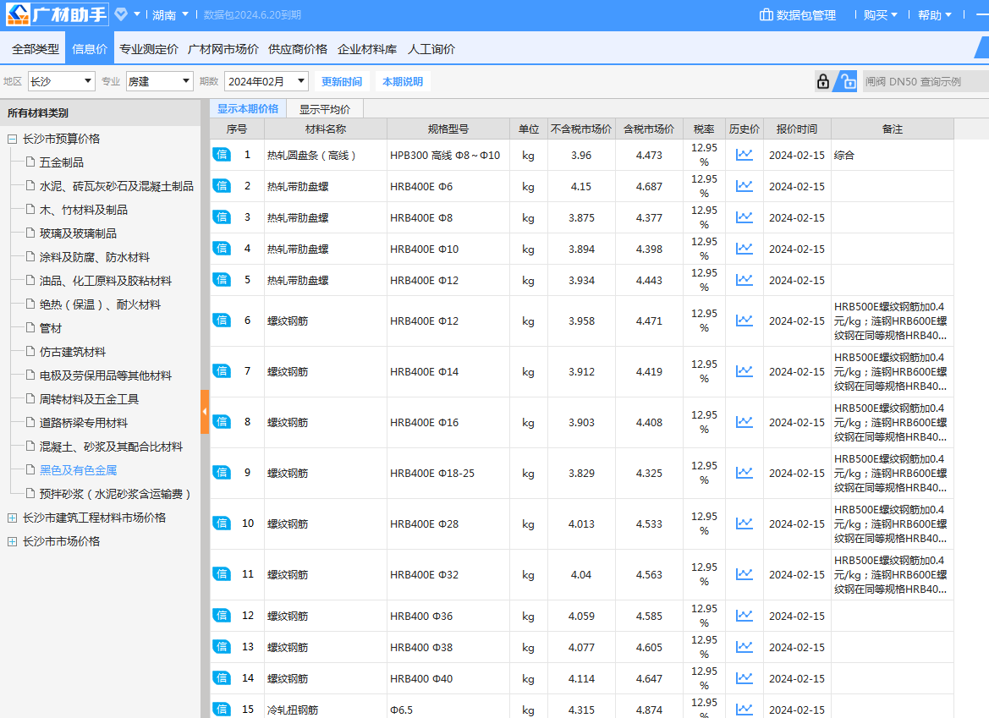
Task: Click the closed lock icon
Action: pos(822,81)
